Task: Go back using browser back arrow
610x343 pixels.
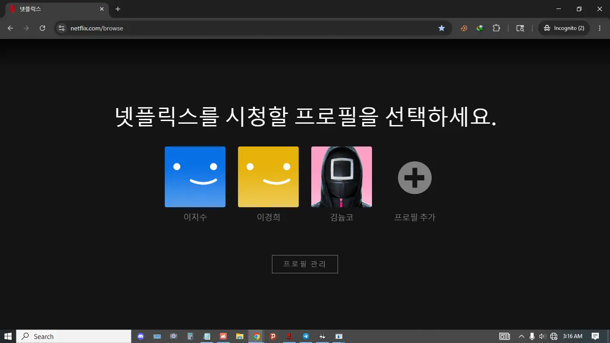Action: point(10,28)
